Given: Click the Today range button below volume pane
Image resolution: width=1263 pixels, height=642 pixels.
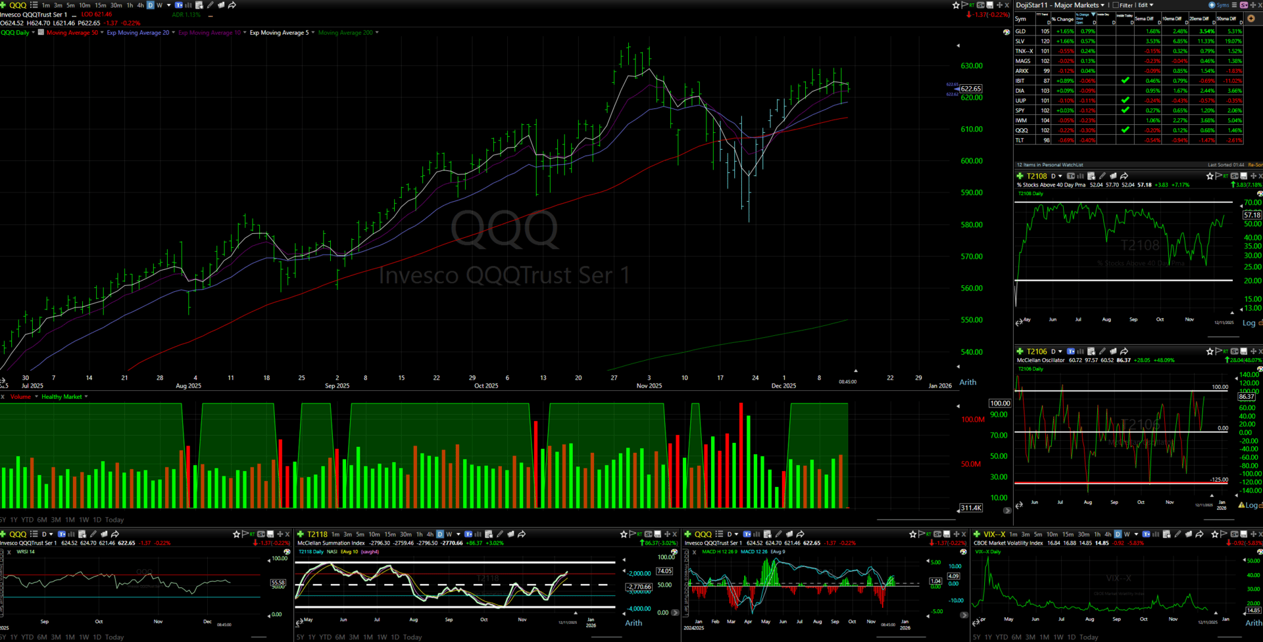Looking at the screenshot, I should 114,520.
